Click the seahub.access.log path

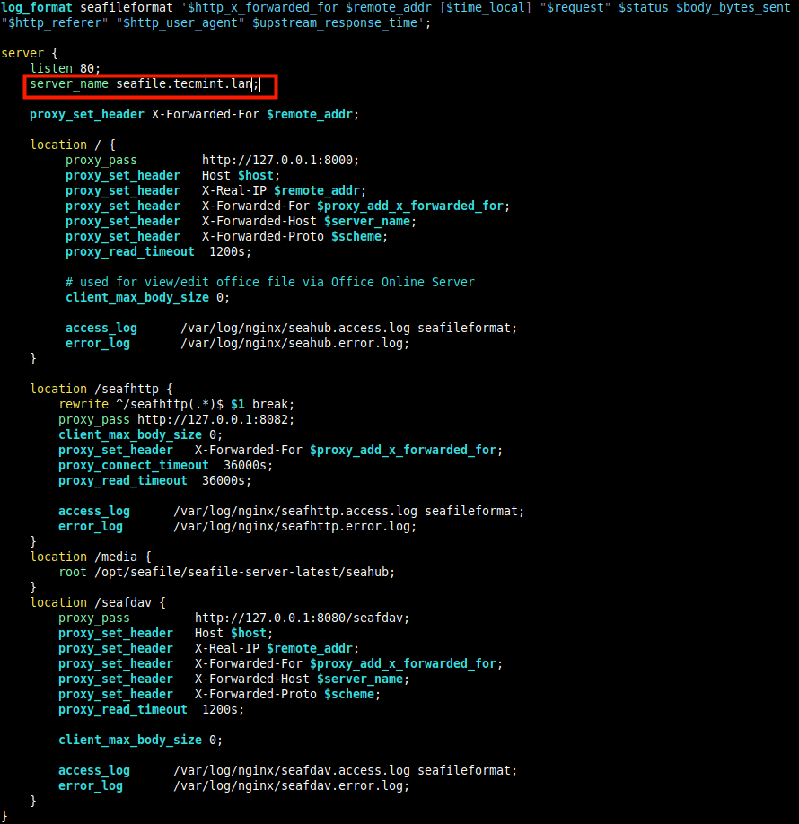[295, 329]
